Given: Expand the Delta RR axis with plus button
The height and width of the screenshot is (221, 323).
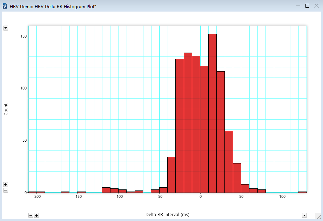Looking at the screenshot, I should pyautogui.click(x=36, y=215).
